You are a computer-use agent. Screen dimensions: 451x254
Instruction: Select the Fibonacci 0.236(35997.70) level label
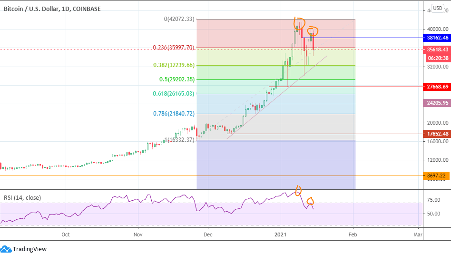[x=174, y=48]
